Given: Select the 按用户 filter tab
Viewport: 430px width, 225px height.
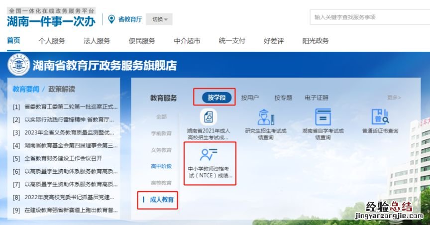Looking at the screenshot, I should (250, 98).
